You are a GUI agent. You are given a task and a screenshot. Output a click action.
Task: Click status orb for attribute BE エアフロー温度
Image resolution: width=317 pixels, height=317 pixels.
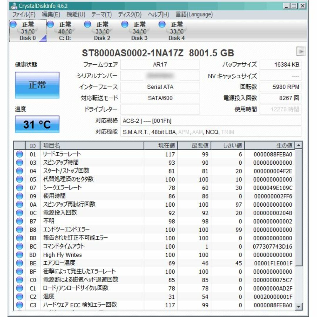20,263
